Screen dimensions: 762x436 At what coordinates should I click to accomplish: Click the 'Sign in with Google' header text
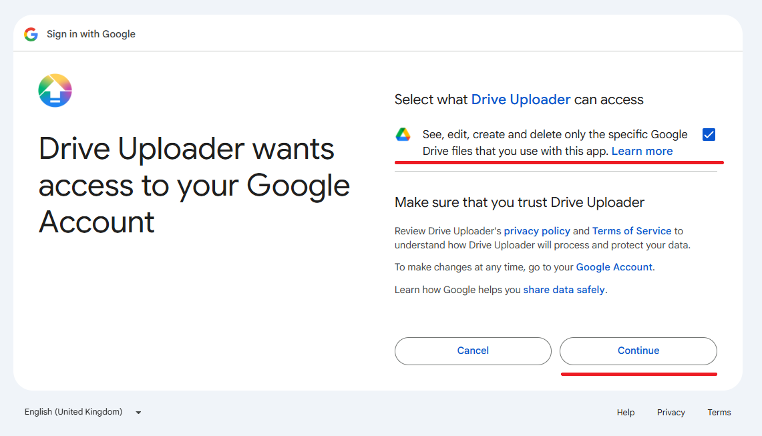click(x=91, y=34)
